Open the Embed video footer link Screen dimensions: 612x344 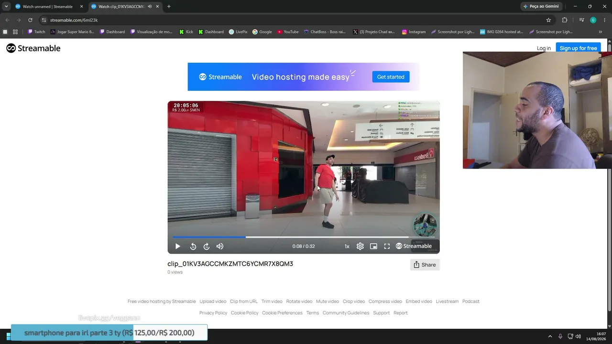419,301
